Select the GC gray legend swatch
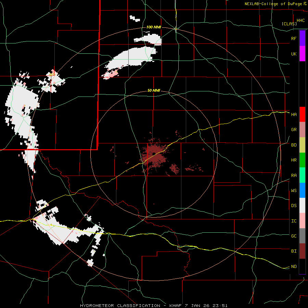 click(302, 236)
